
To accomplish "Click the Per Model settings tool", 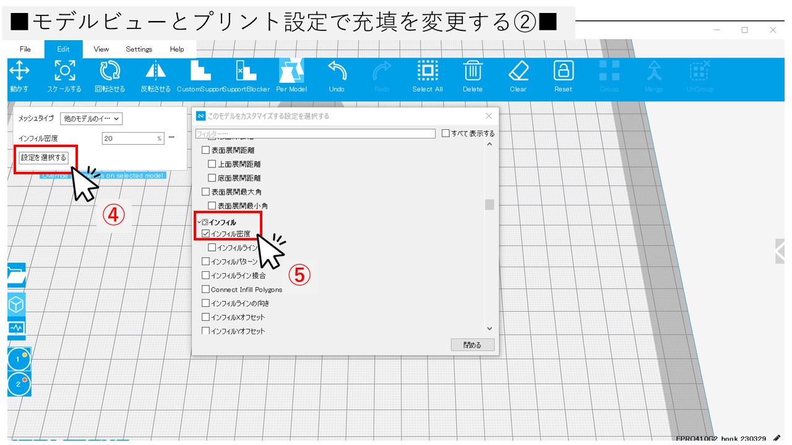I will 291,77.
